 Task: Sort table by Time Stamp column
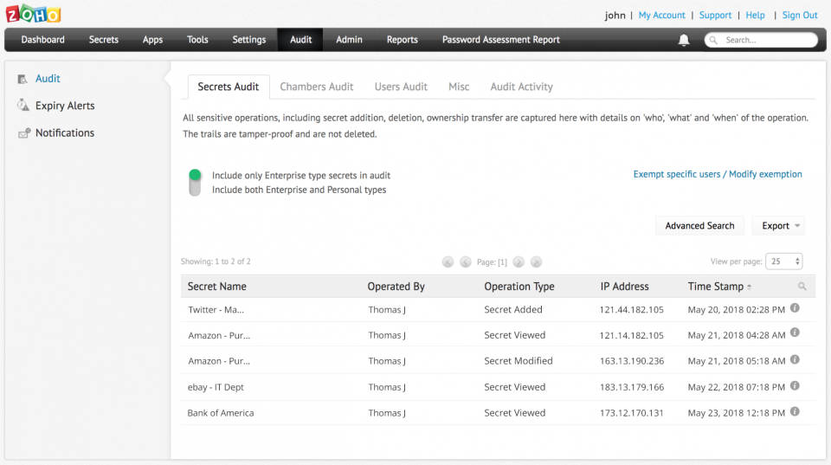[715, 287]
